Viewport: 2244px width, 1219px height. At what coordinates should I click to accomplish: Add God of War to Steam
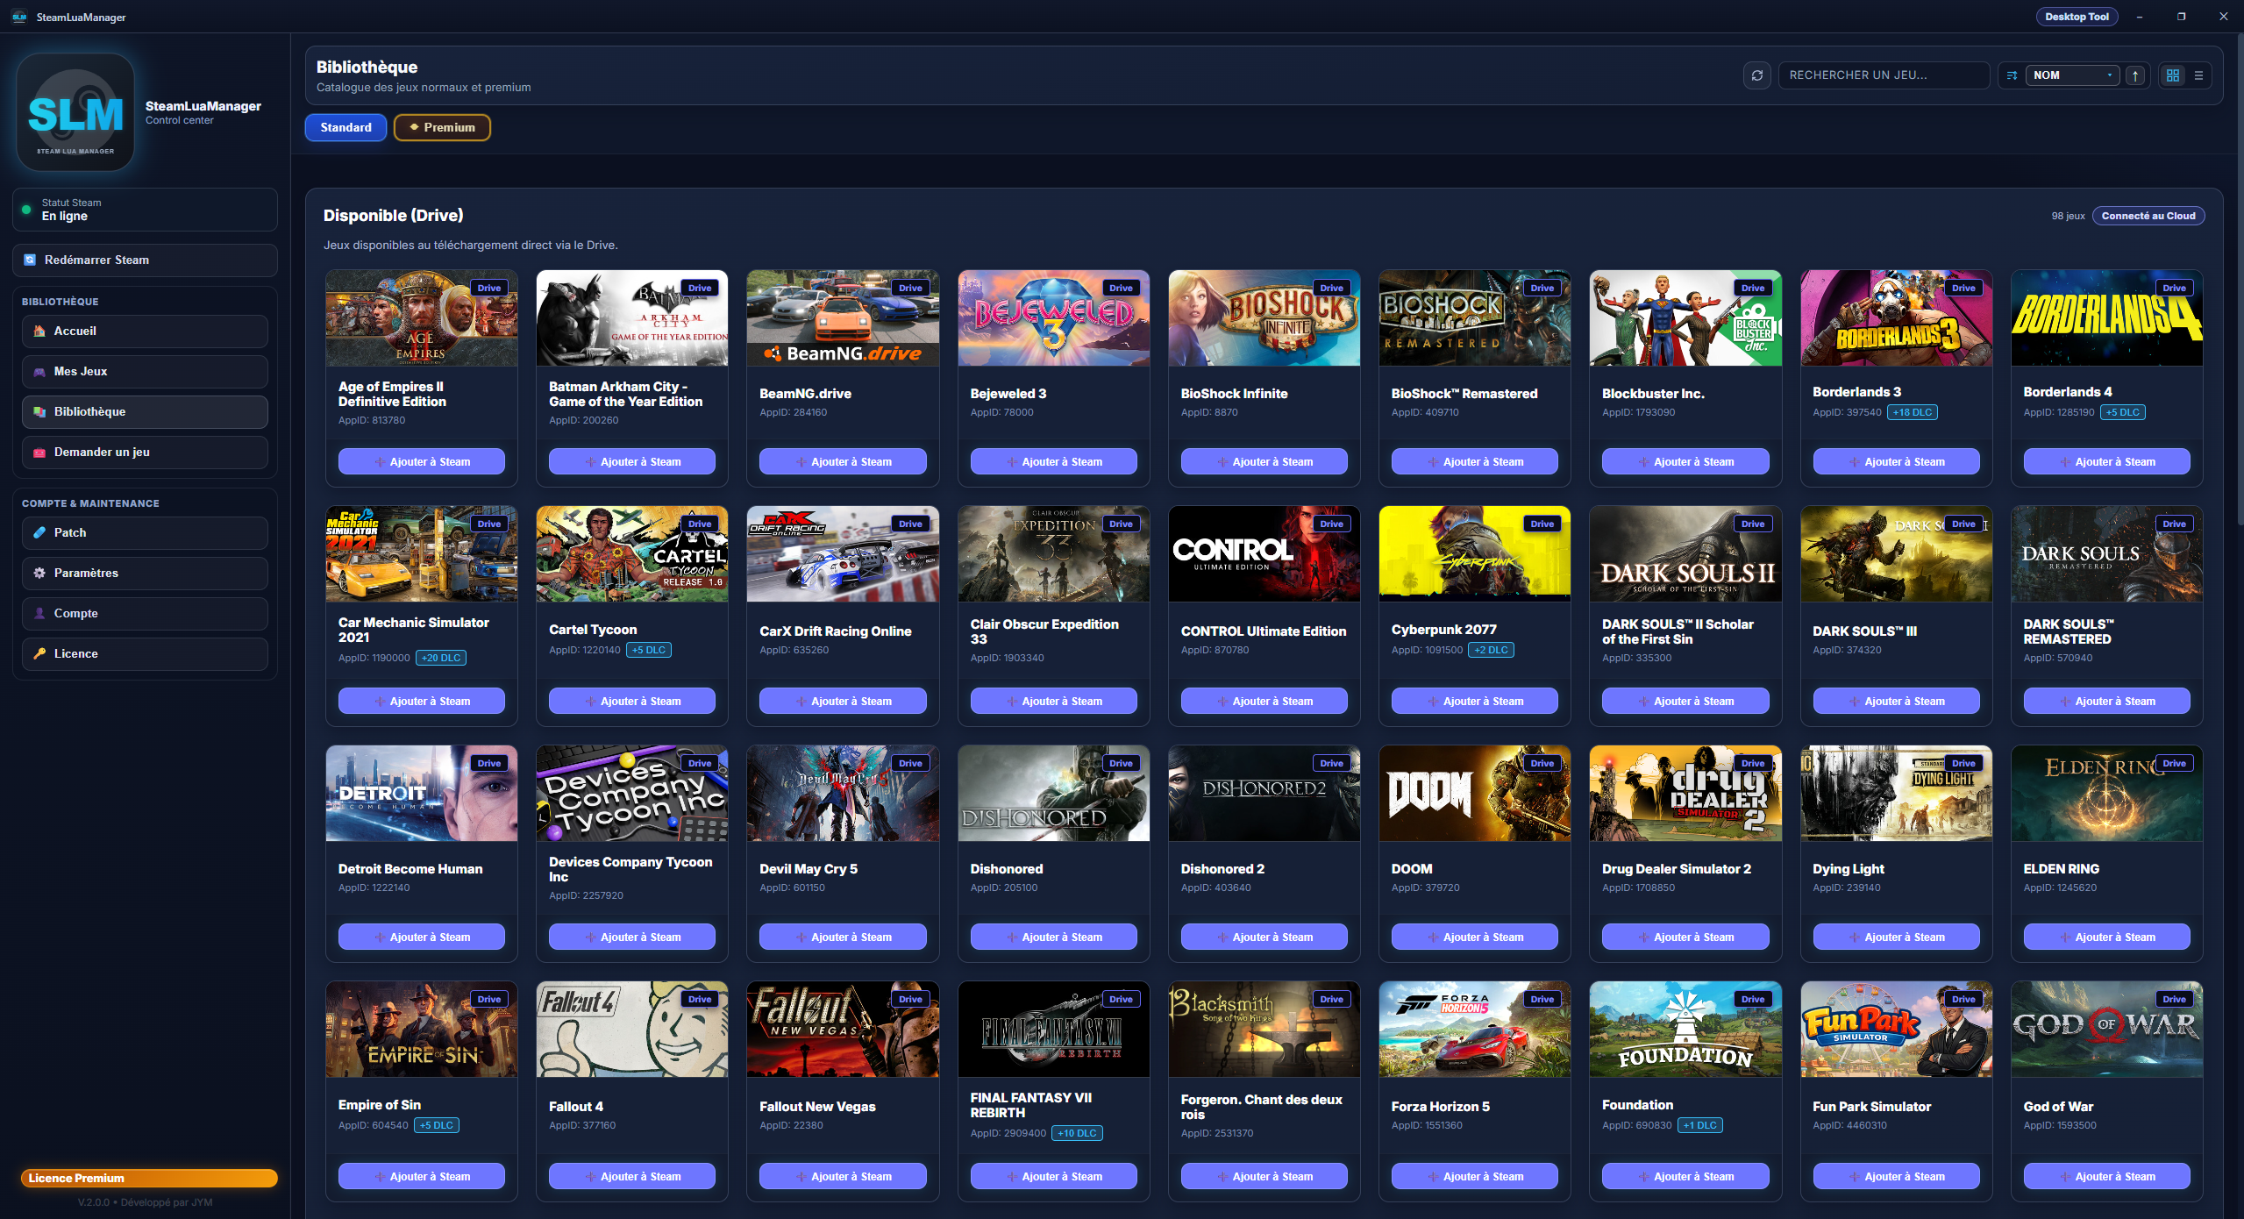2106,1176
